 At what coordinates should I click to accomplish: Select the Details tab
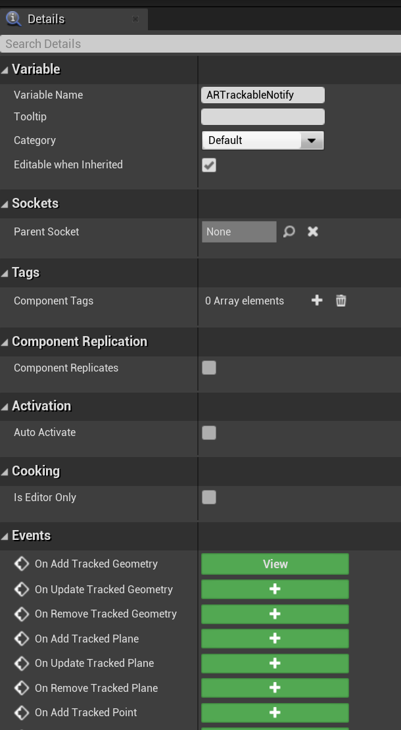click(46, 19)
